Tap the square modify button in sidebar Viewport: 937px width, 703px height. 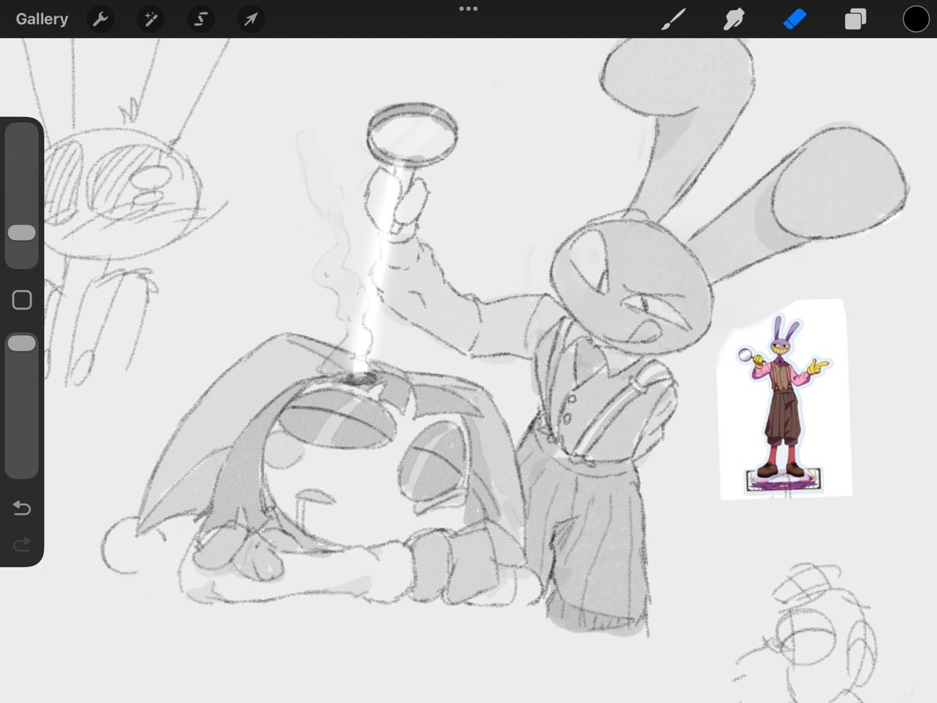click(x=22, y=300)
